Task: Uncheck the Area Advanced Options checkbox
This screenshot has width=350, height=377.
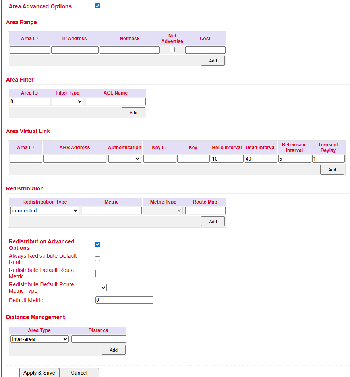Action: (98, 6)
